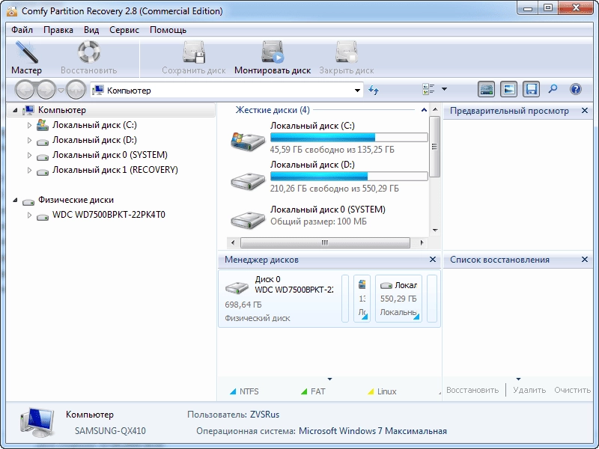Click the FAT legend marker
Image resolution: width=599 pixels, height=449 pixels.
(x=304, y=391)
